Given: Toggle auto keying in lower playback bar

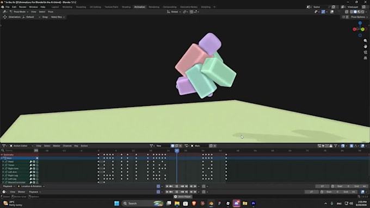Looking at the screenshot, I should pyautogui.click(x=158, y=192).
